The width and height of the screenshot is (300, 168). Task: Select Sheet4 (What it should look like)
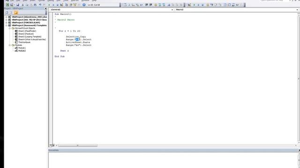[32, 39]
